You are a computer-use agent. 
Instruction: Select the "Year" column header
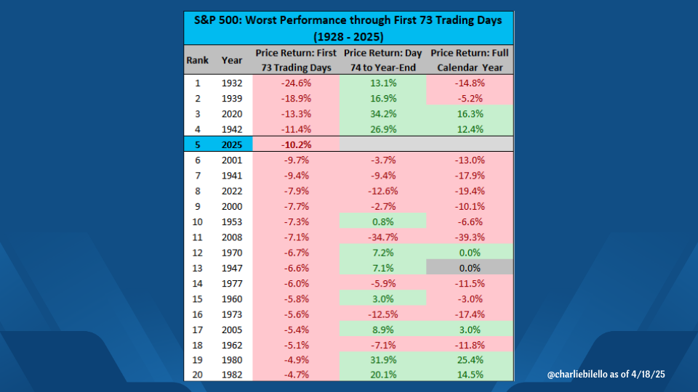pyautogui.click(x=232, y=60)
